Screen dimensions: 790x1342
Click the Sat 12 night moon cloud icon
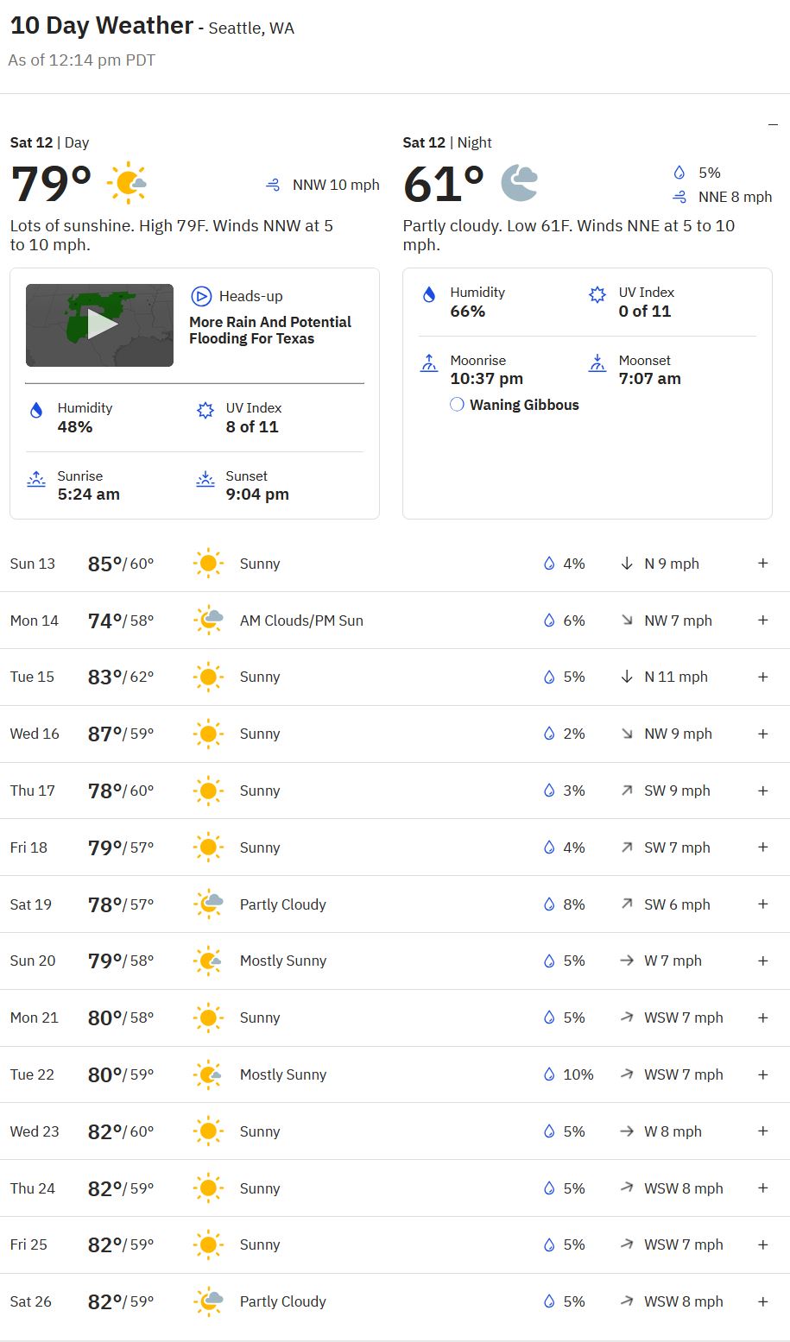[520, 183]
